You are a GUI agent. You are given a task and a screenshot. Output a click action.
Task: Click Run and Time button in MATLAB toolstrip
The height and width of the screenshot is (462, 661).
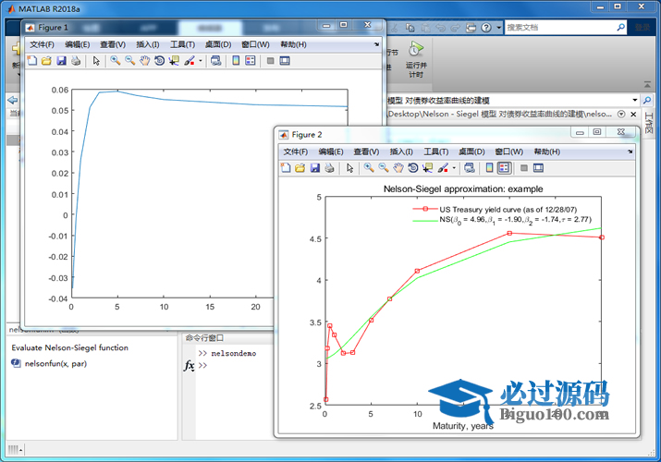tap(416, 59)
